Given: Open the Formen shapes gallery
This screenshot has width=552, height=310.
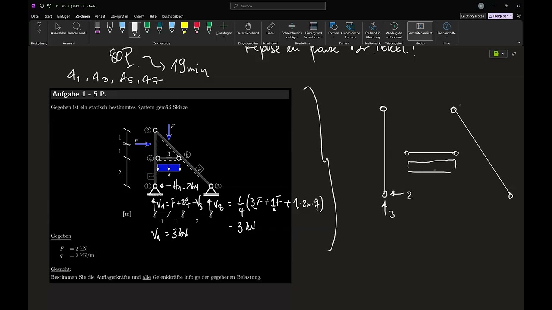Looking at the screenshot, I should point(333,30).
